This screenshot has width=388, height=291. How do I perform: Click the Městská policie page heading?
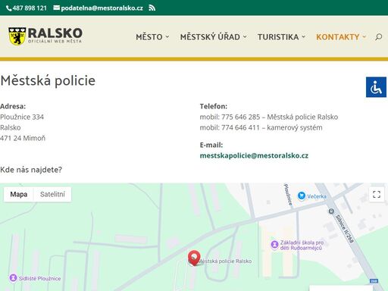48,80
